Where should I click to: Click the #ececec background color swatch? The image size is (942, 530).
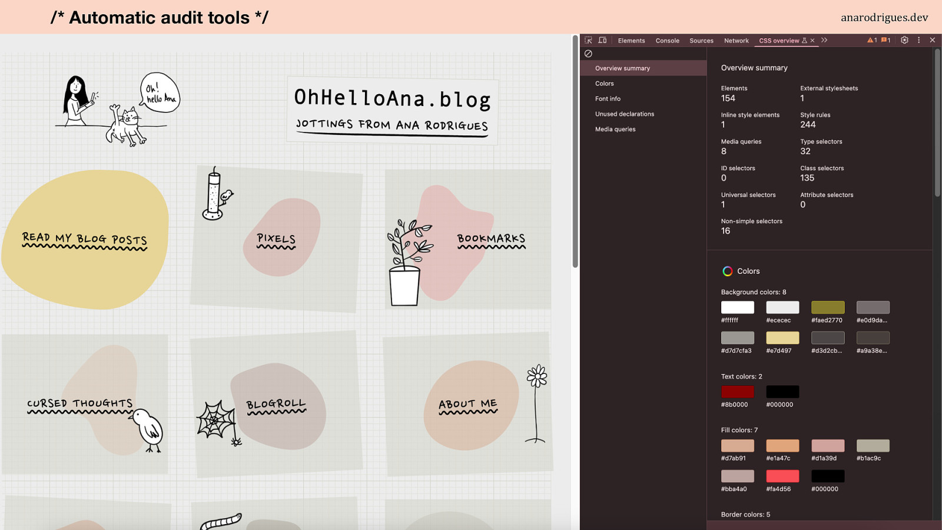point(782,307)
